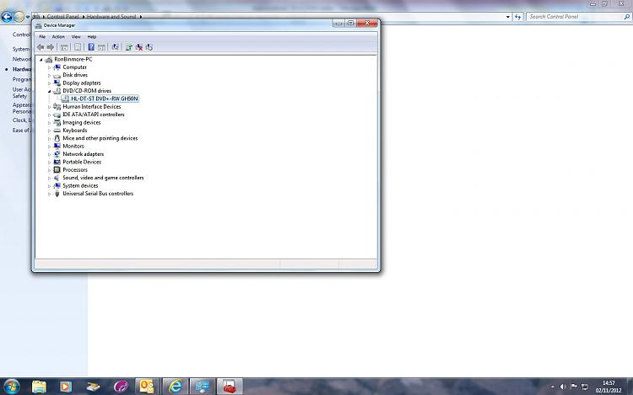
Task: Open the Action menu
Action: (x=58, y=37)
